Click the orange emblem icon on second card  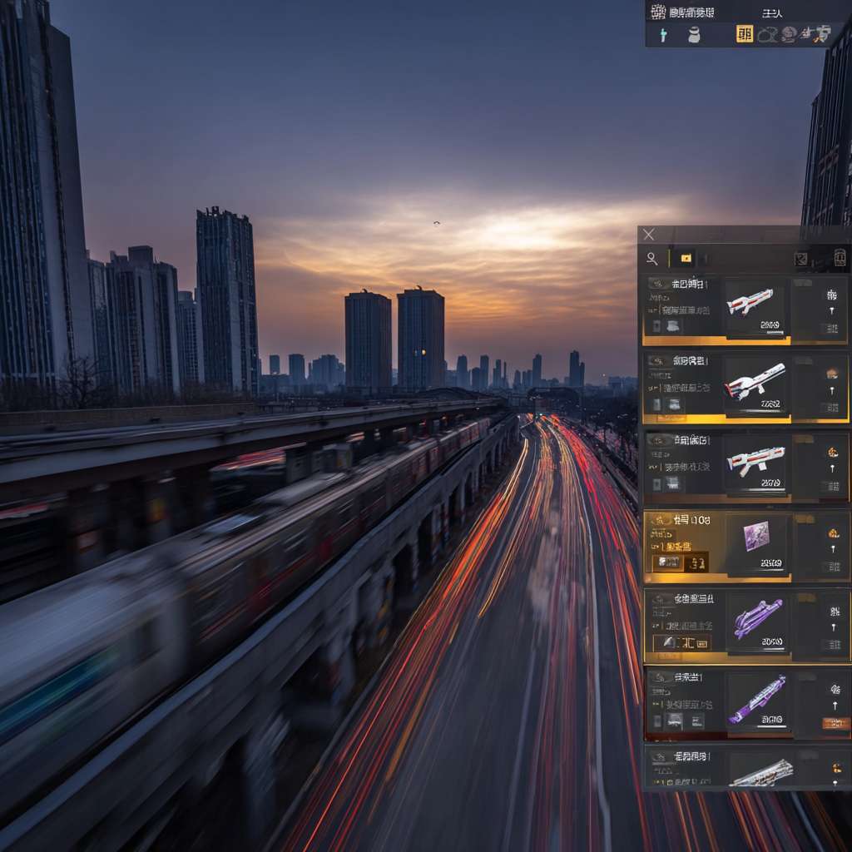pos(832,374)
